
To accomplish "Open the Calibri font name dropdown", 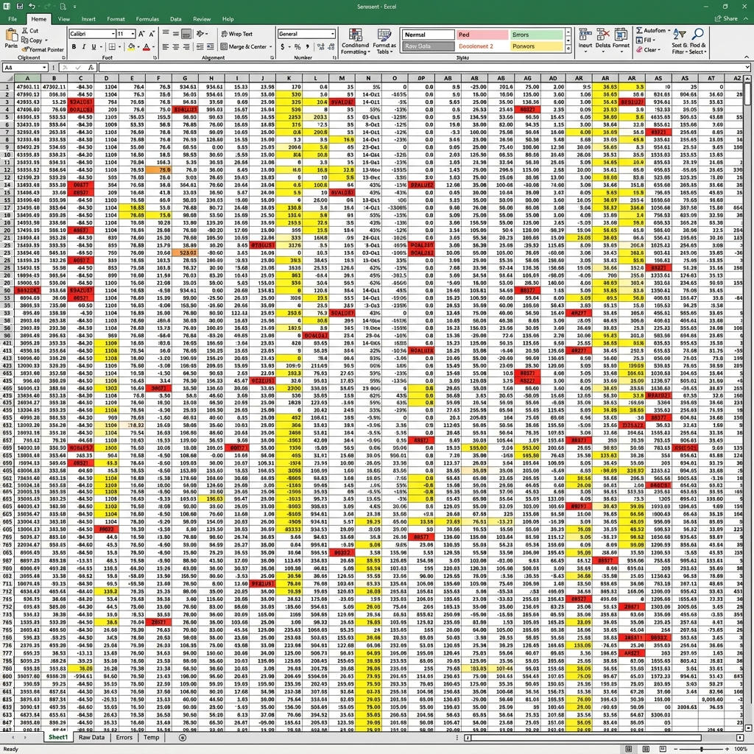I will (113, 34).
